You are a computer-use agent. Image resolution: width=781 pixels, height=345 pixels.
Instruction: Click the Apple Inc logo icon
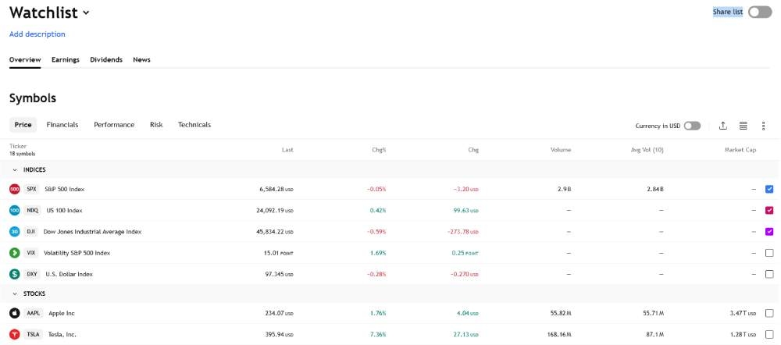pyautogui.click(x=14, y=313)
